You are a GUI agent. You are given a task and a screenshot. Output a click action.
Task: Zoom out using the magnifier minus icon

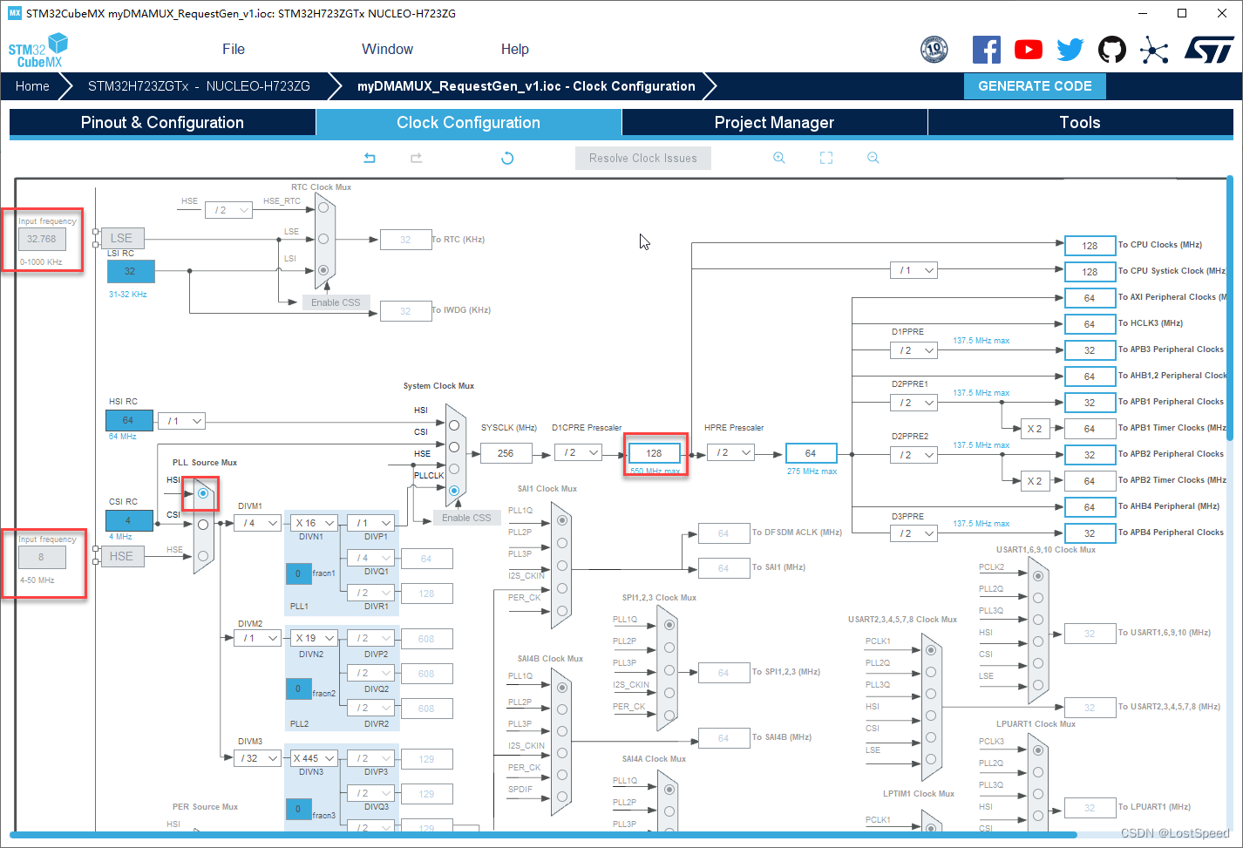tap(873, 158)
